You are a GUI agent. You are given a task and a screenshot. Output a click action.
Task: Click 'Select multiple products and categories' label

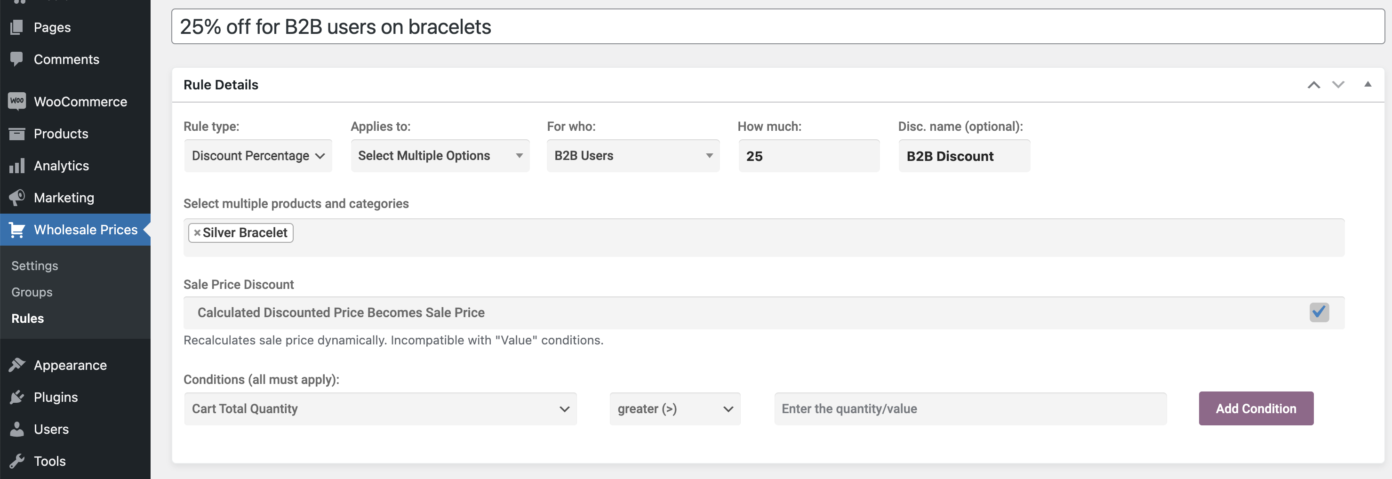click(296, 204)
